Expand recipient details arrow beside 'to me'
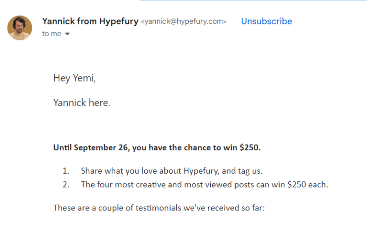This screenshot has width=367, height=228. [67, 34]
